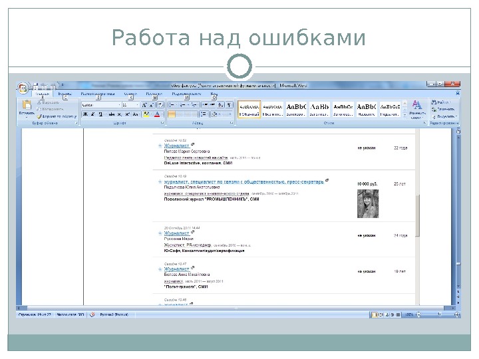The height and width of the screenshot is (359, 479).
Task: Apply the Обычный (Normal) style
Action: (x=249, y=110)
